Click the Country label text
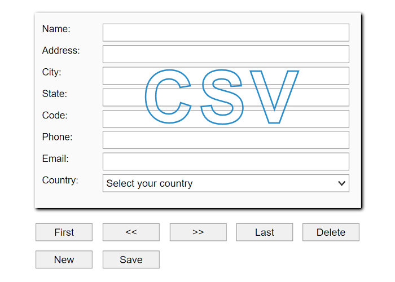 coord(60,180)
